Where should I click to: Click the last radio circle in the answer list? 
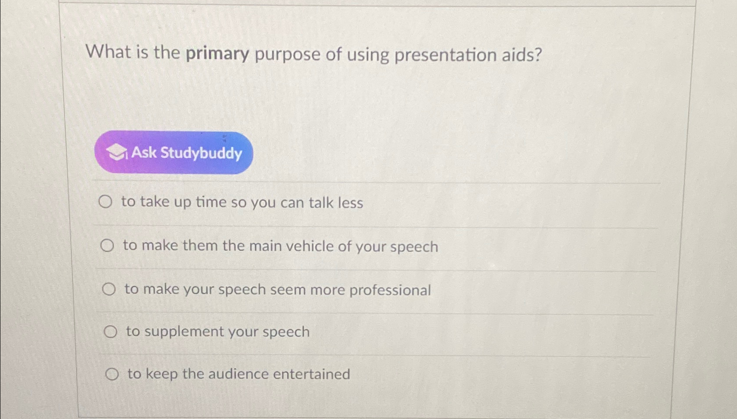tap(113, 373)
